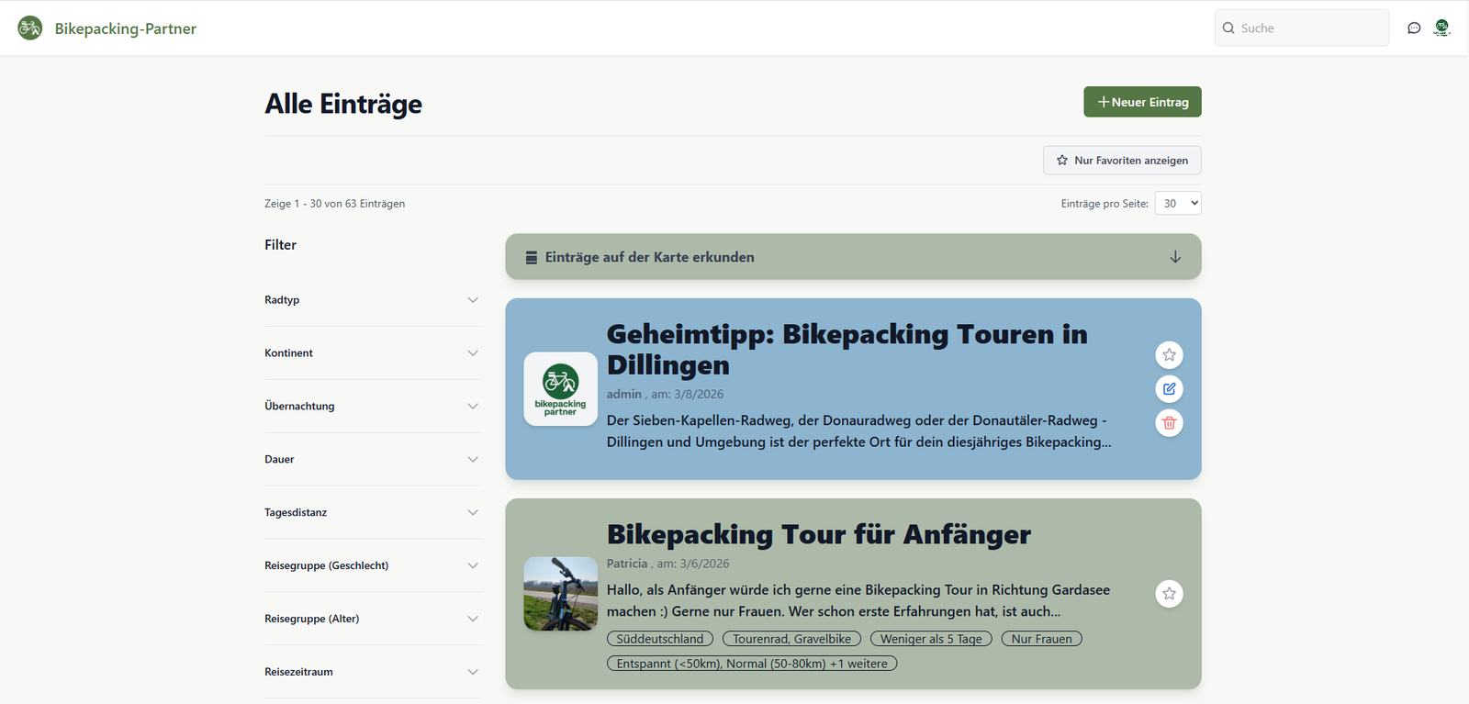The height and width of the screenshot is (704, 1469).
Task: Expand the Radtyp filter
Action: [x=372, y=300]
